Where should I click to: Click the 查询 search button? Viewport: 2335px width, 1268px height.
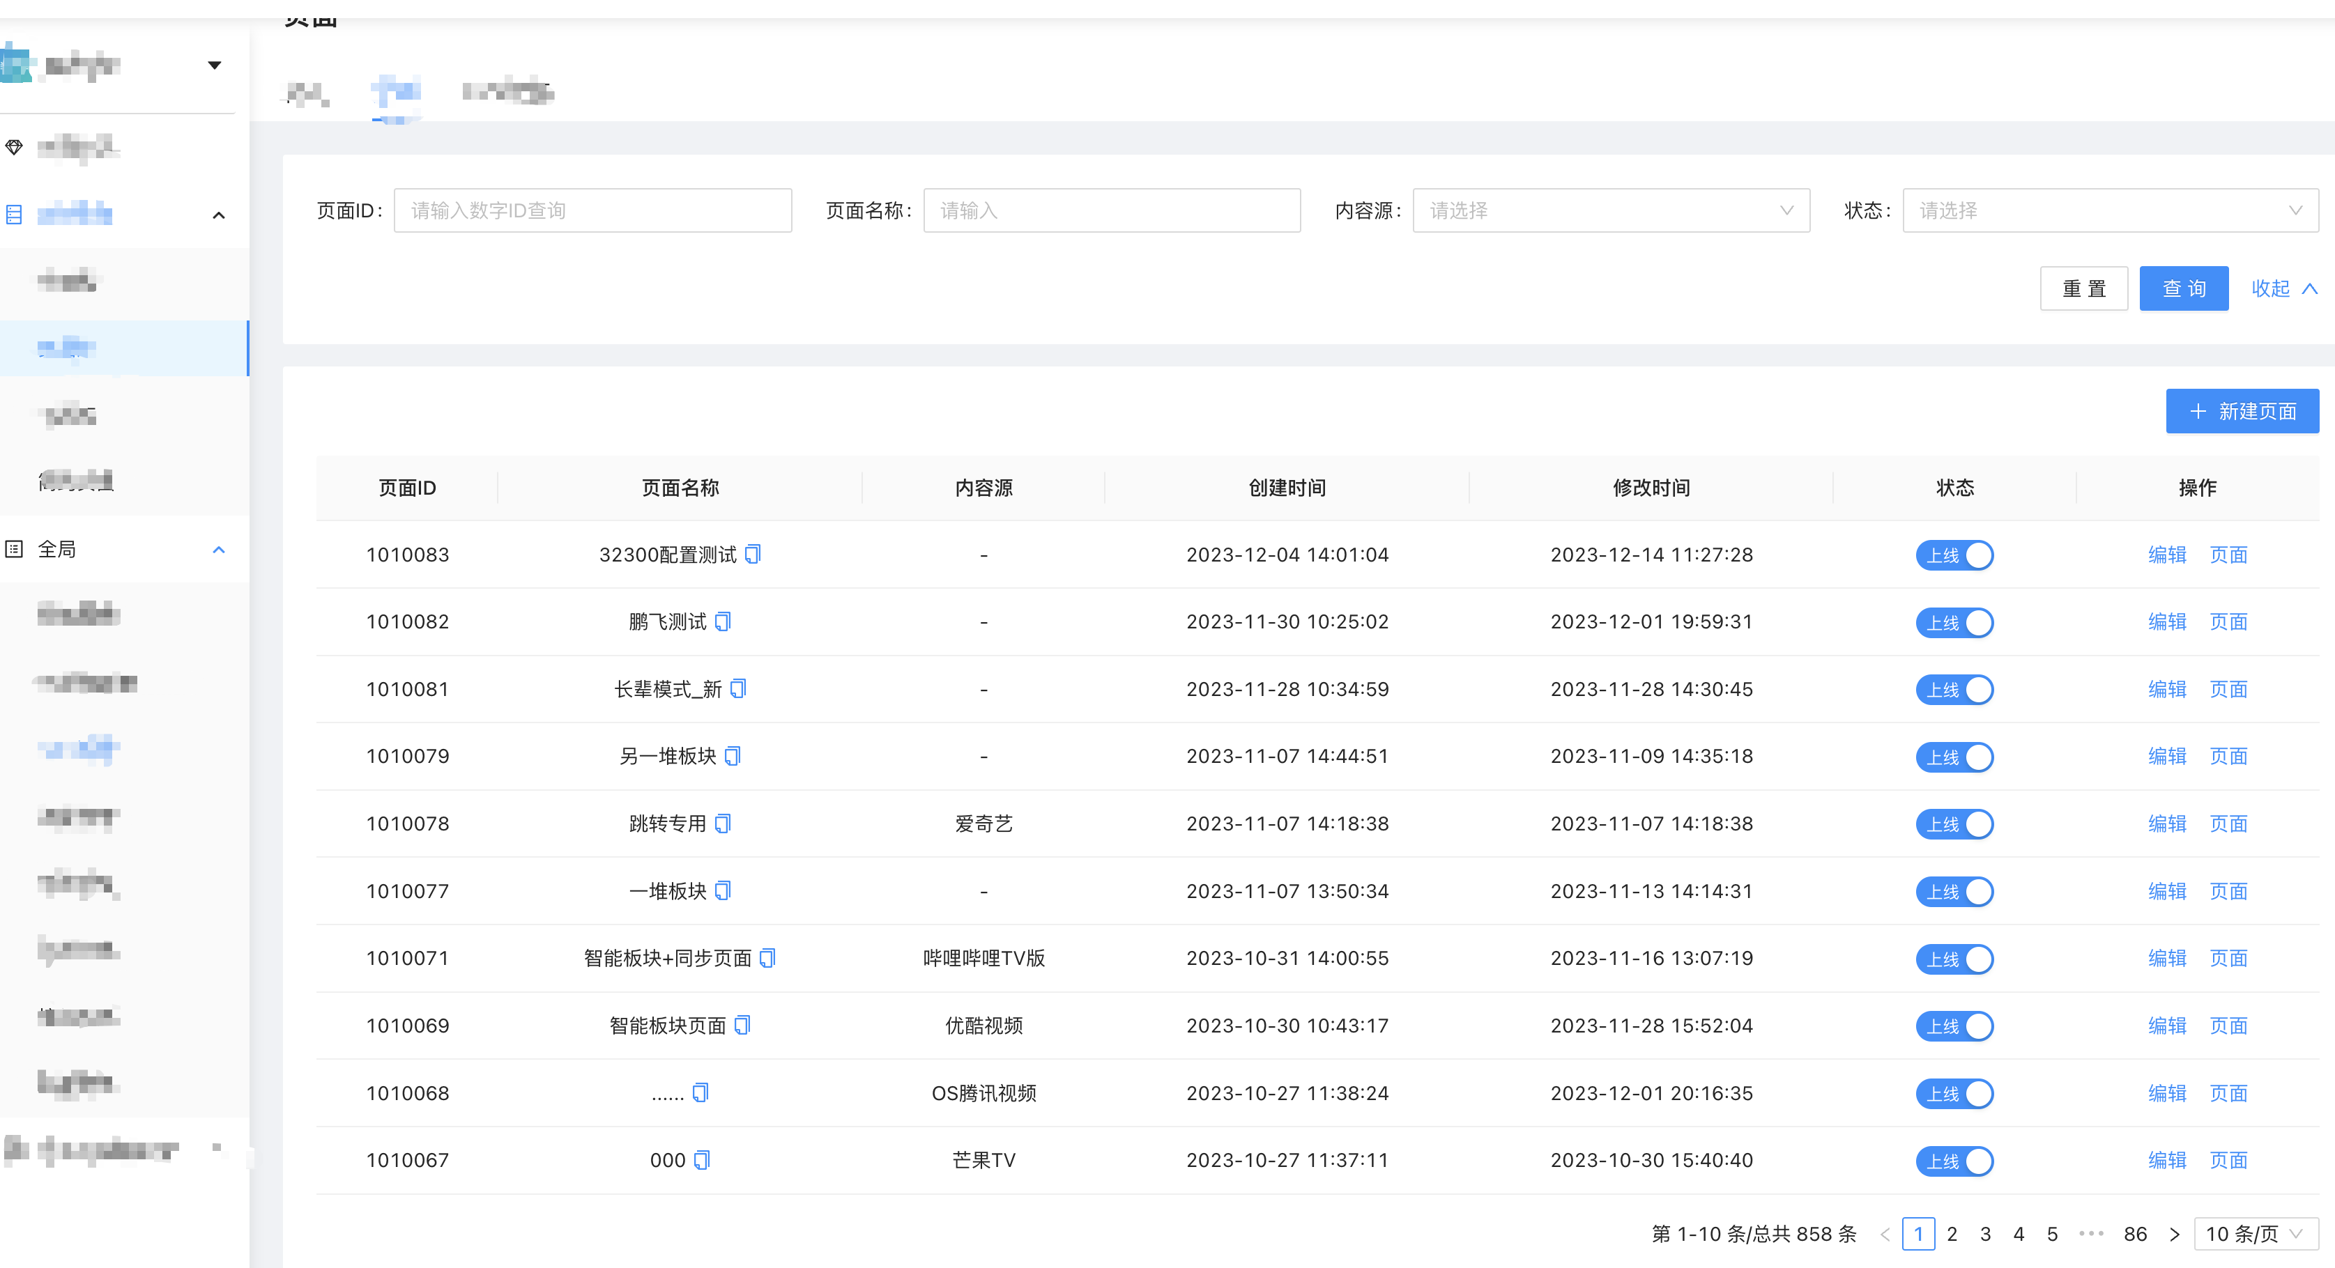click(2184, 288)
